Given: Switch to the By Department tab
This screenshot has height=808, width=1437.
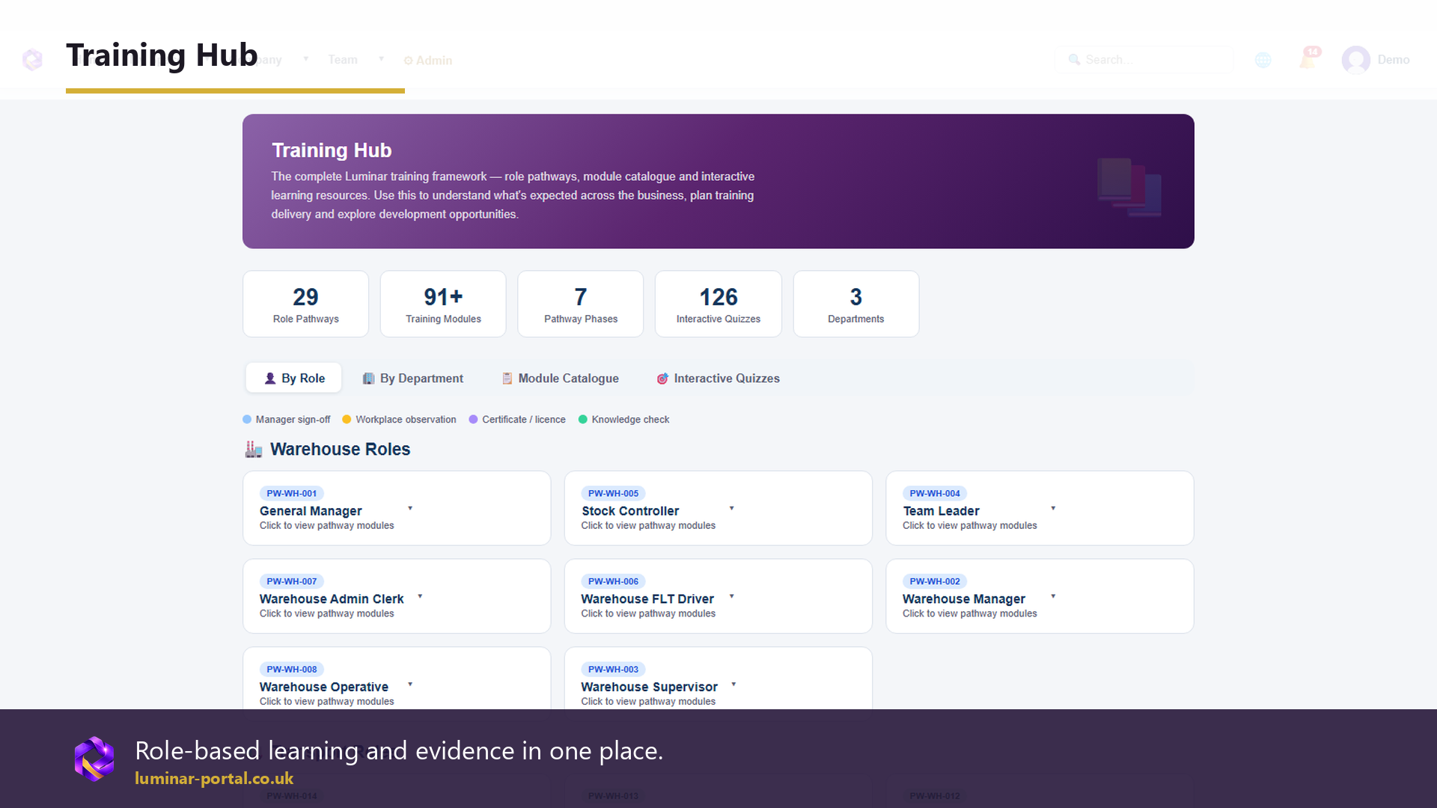Looking at the screenshot, I should coord(412,379).
